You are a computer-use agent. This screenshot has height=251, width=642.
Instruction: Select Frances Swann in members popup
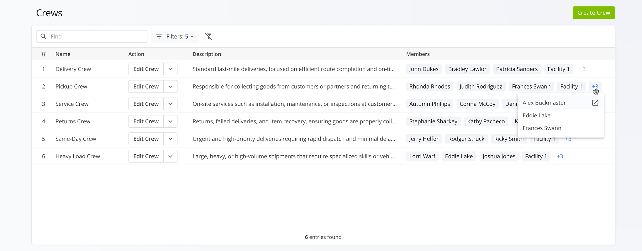click(x=542, y=128)
